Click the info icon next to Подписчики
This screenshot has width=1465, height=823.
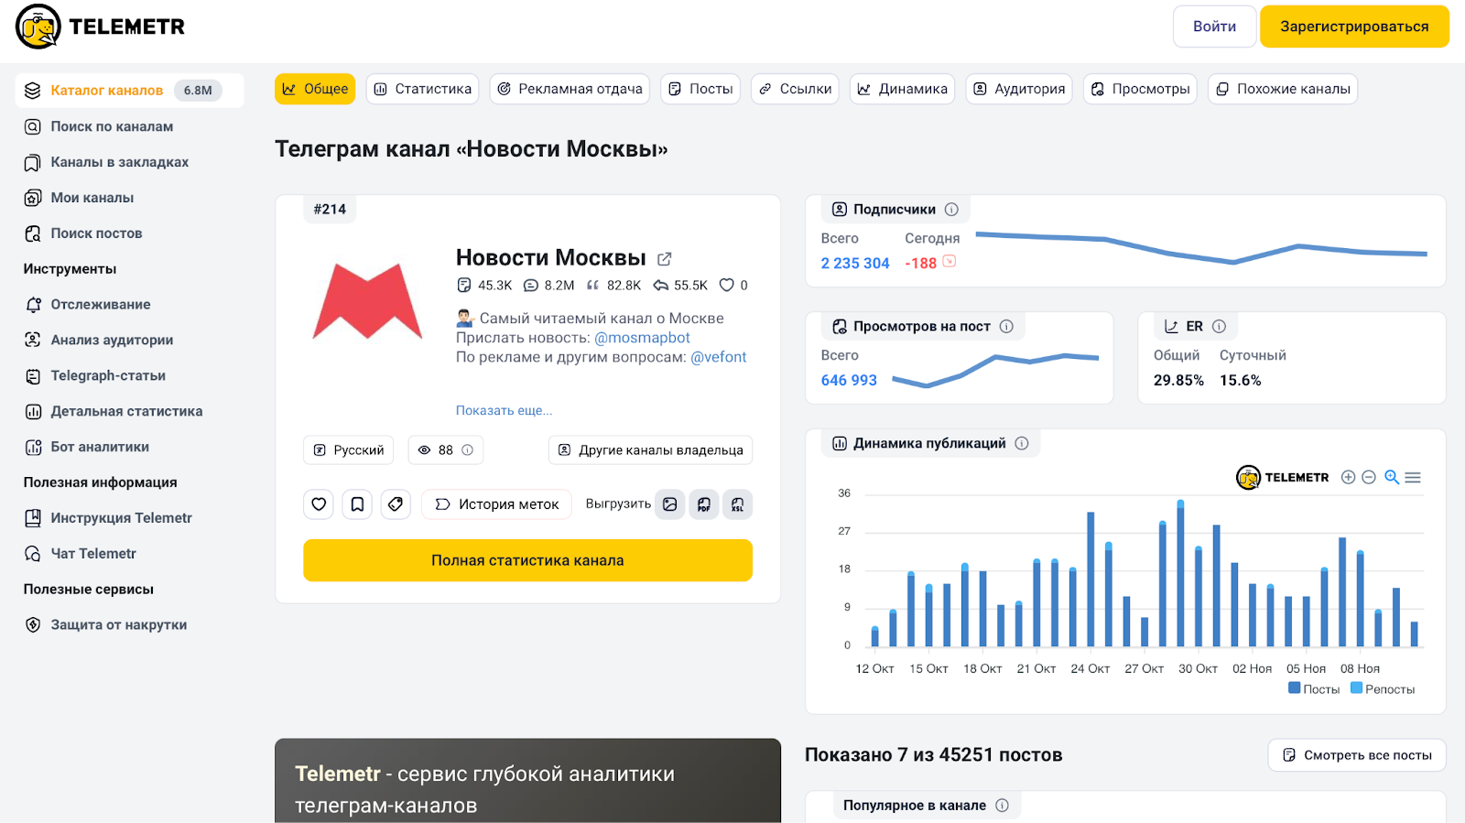pyautogui.click(x=951, y=210)
